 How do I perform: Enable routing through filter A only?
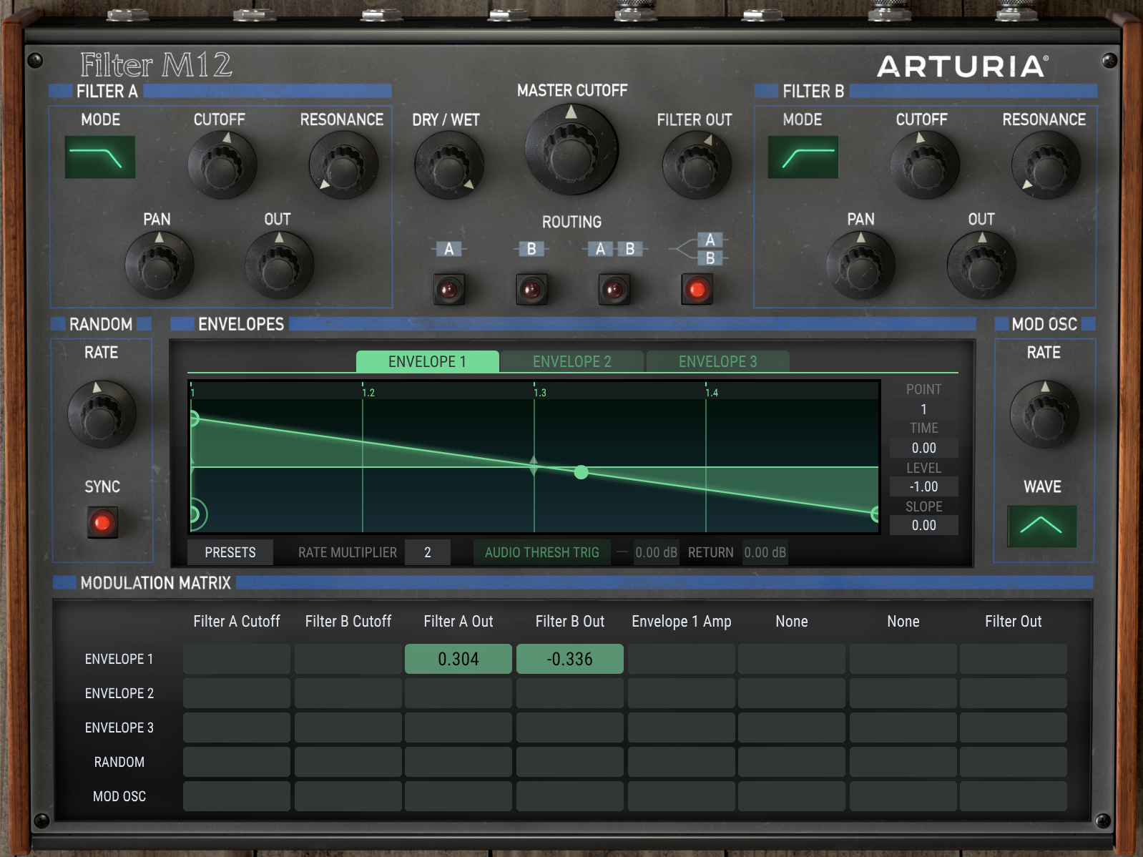tap(449, 290)
